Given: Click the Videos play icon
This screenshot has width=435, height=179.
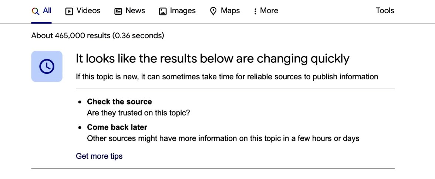Looking at the screenshot, I should tap(69, 11).
